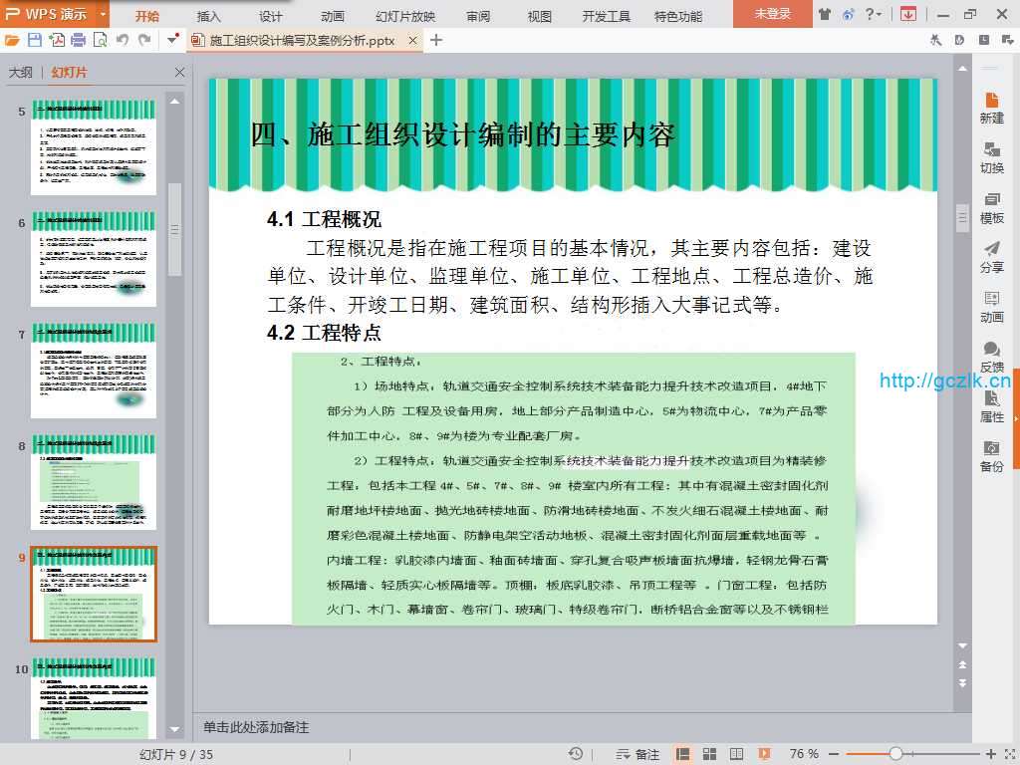Click the Print icon in quick toolbar
The height and width of the screenshot is (765, 1020).
point(78,40)
